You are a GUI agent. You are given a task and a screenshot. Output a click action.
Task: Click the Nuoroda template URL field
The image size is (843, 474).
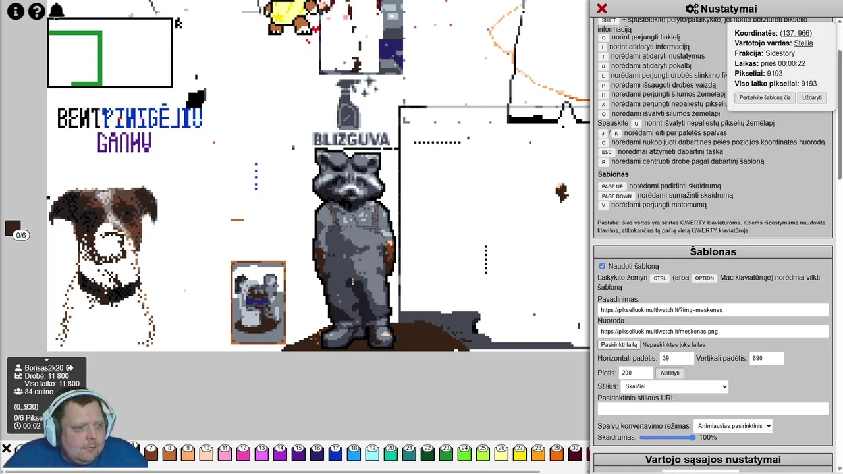coord(713,331)
